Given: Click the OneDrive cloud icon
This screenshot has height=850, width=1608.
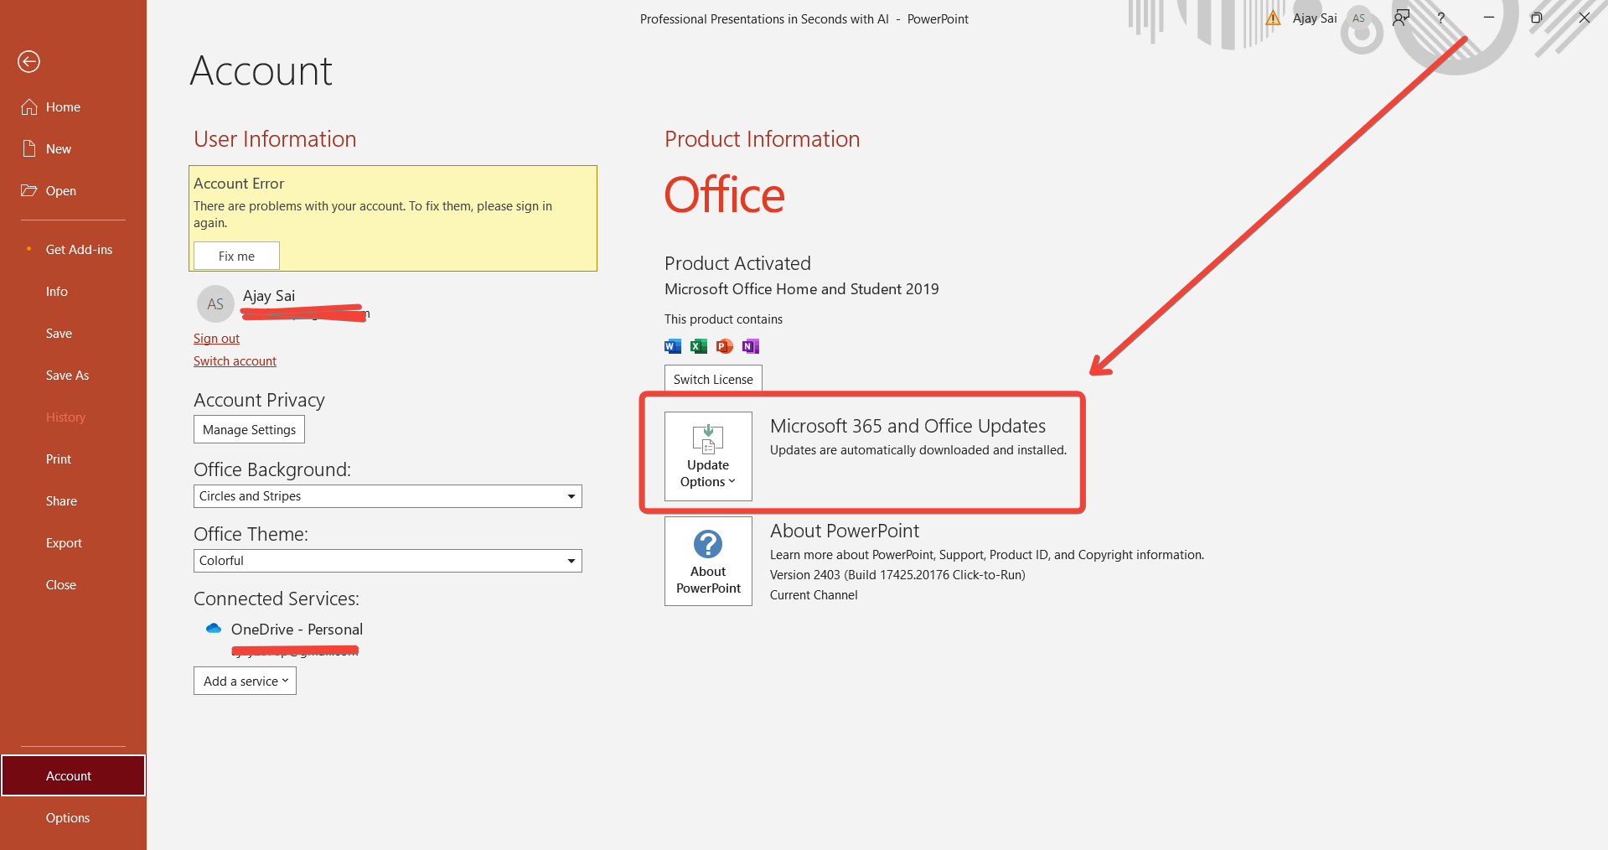Looking at the screenshot, I should pyautogui.click(x=214, y=628).
